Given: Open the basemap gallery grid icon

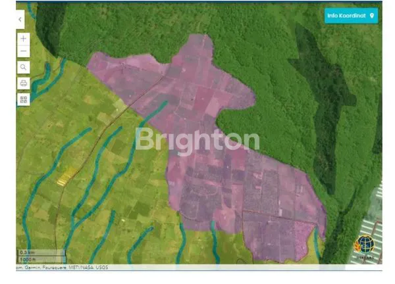Looking at the screenshot, I should click(x=24, y=99).
